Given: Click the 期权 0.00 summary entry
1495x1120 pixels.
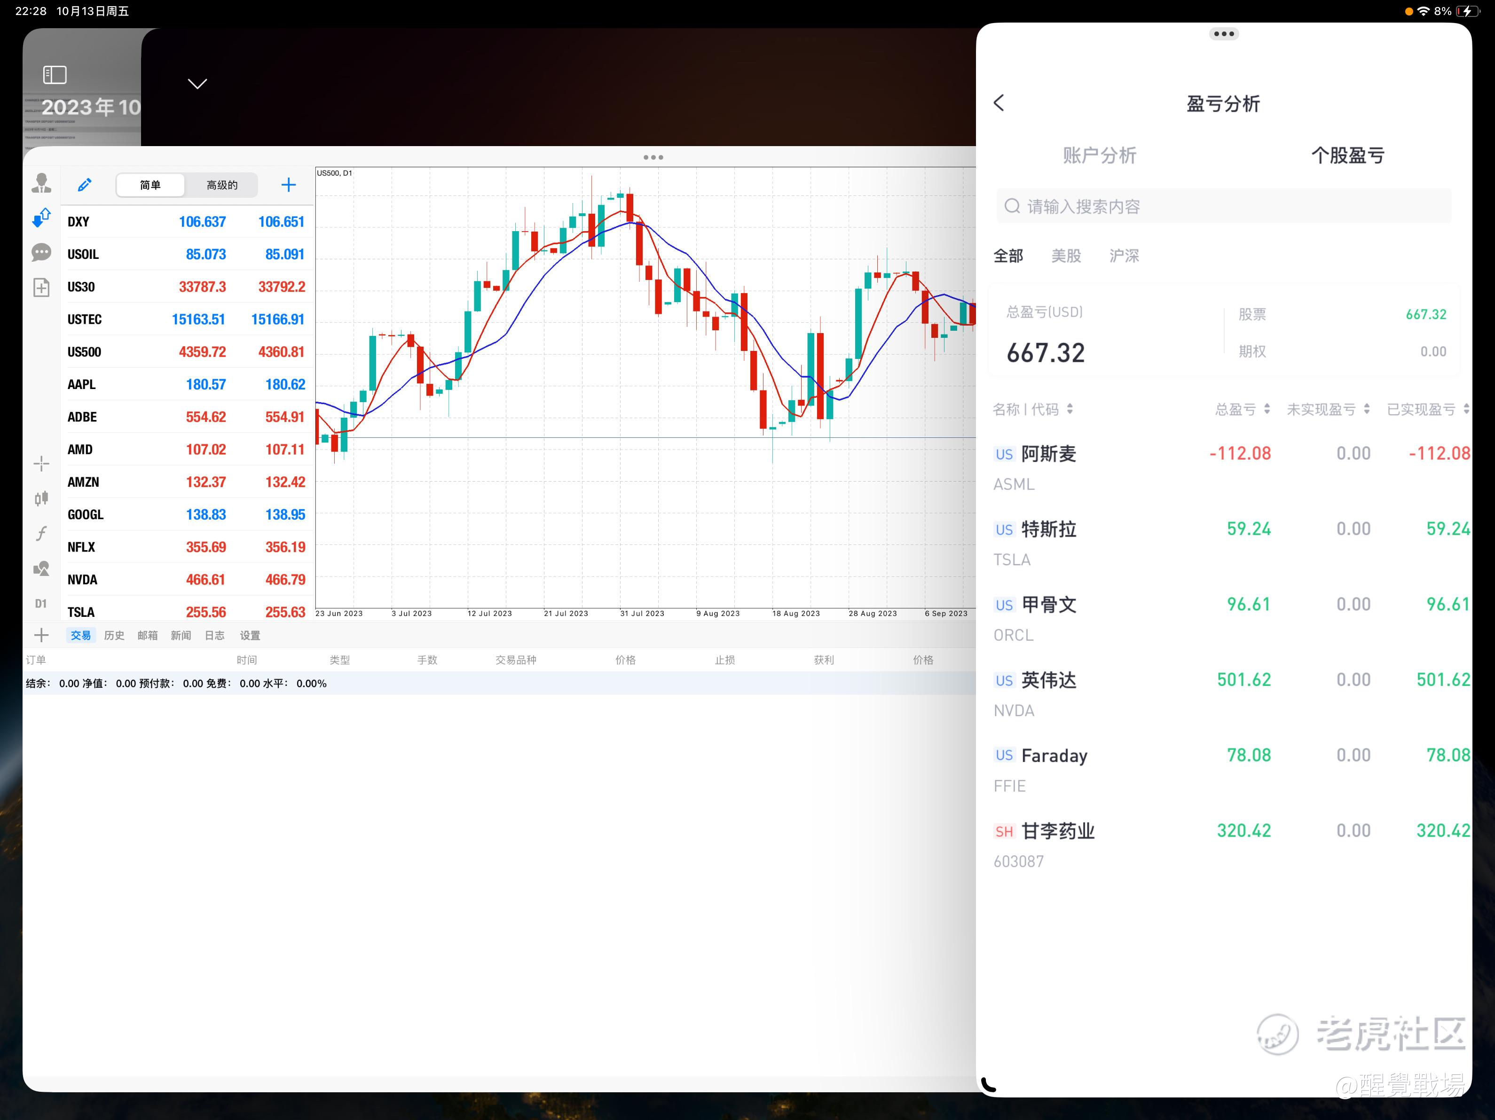Looking at the screenshot, I should (x=1342, y=352).
